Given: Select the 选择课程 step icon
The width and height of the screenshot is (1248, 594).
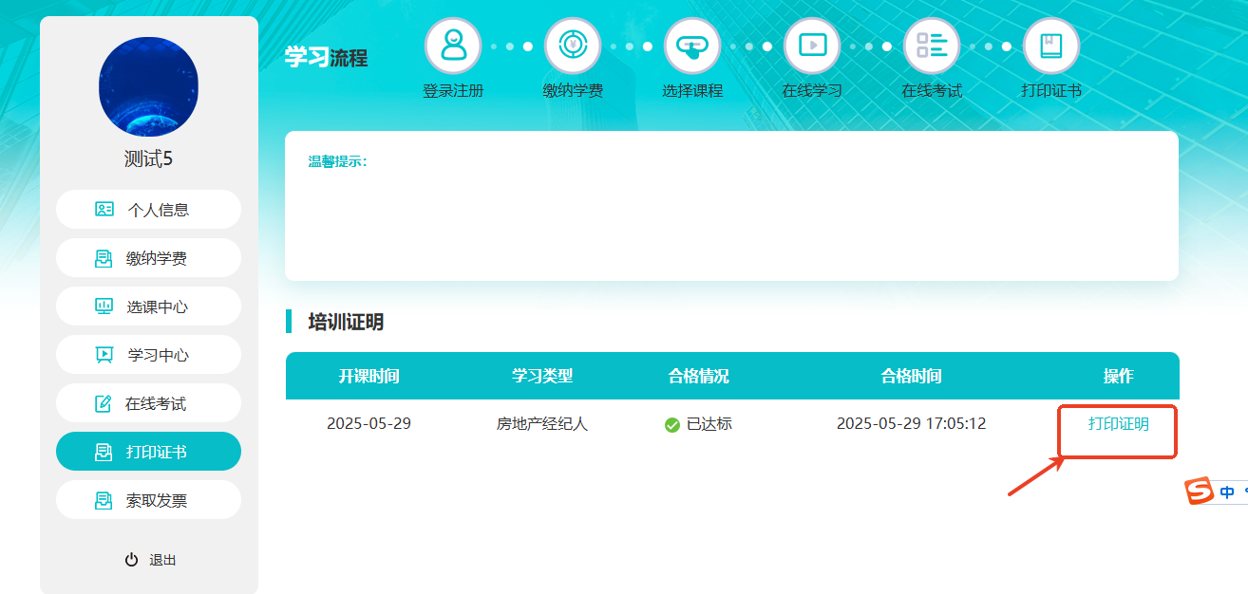Looking at the screenshot, I should click(x=692, y=46).
